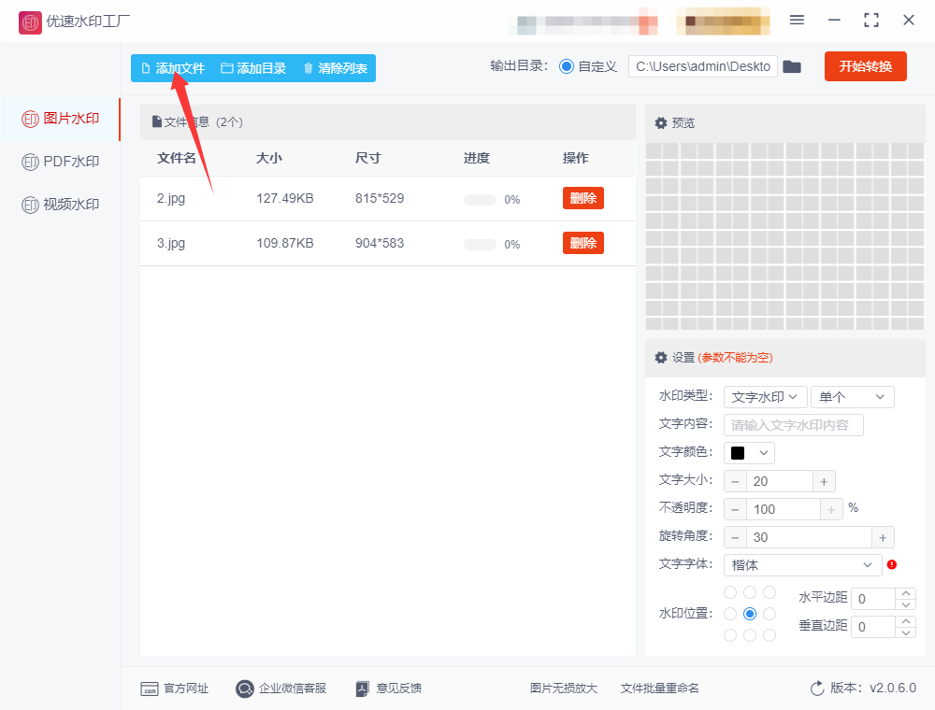This screenshot has height=710, width=935.
Task: Increase 水平边距 with up arrow
Action: (906, 593)
